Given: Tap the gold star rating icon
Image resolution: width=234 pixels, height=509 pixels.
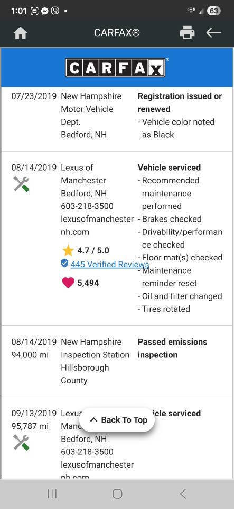Looking at the screenshot, I should coord(68,251).
